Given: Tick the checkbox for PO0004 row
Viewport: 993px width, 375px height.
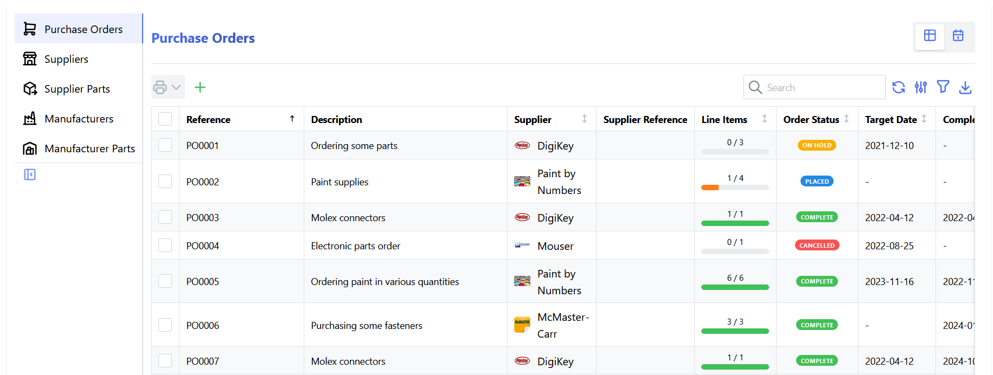Looking at the screenshot, I should click(x=165, y=245).
